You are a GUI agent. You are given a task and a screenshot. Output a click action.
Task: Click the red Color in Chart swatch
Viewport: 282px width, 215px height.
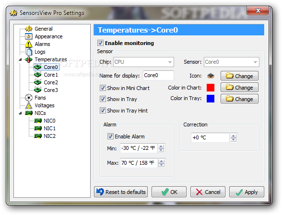211,88
